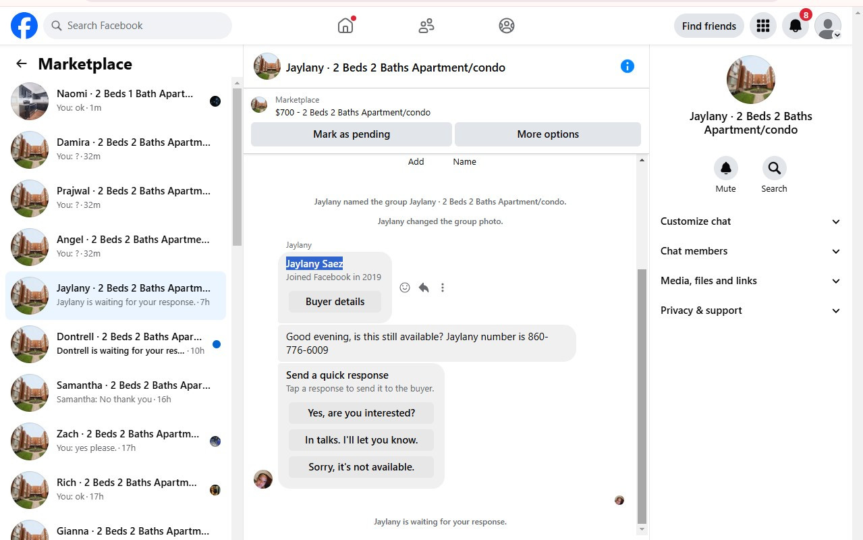
Task: Open Angel conversation in Marketplace list
Action: [x=116, y=247]
